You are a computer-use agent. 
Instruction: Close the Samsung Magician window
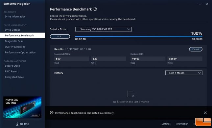[x=207, y=4]
